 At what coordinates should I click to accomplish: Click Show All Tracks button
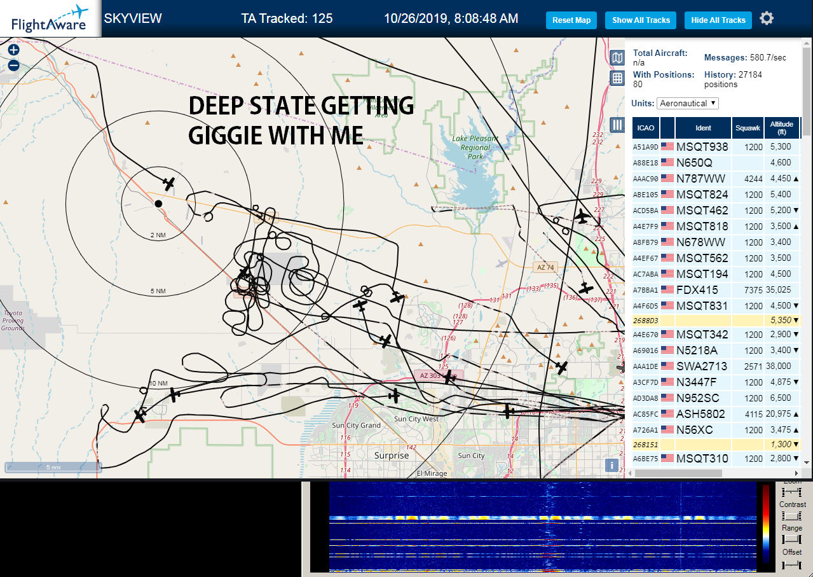tap(641, 20)
